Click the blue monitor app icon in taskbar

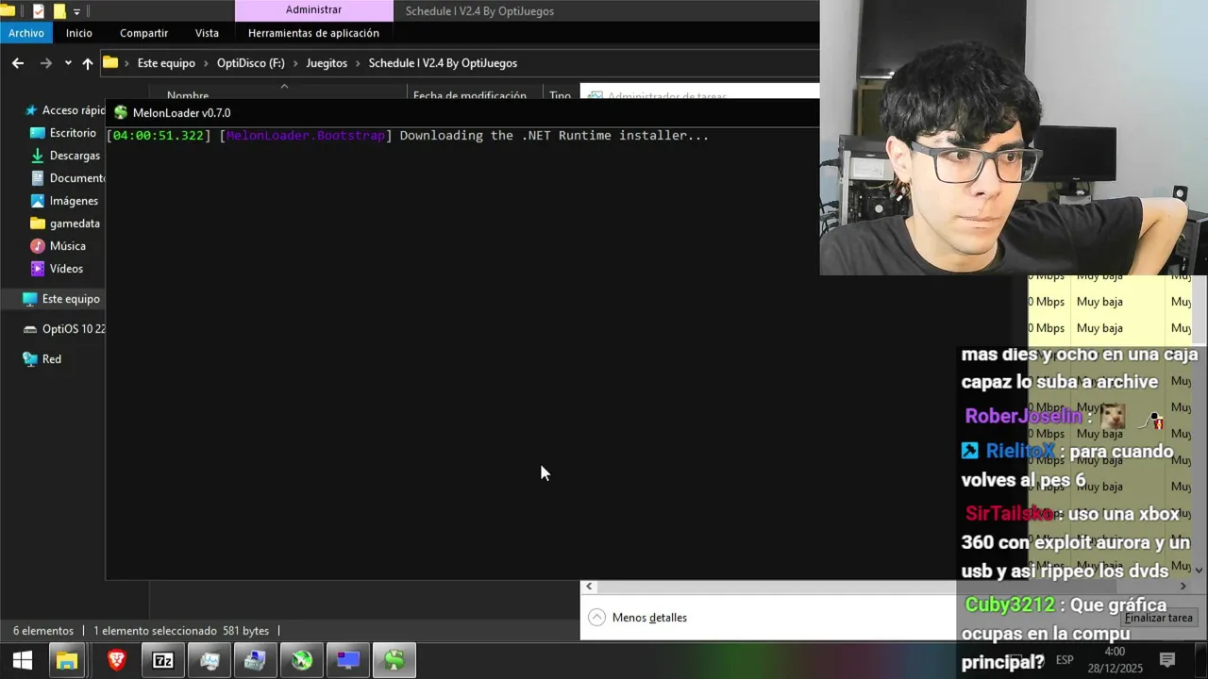click(348, 660)
